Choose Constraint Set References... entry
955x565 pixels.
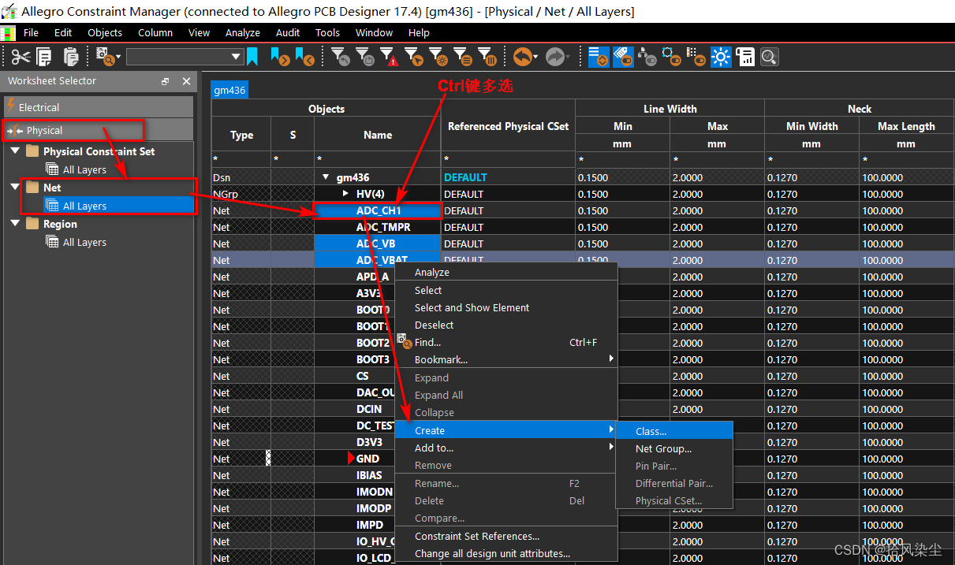[x=505, y=536]
